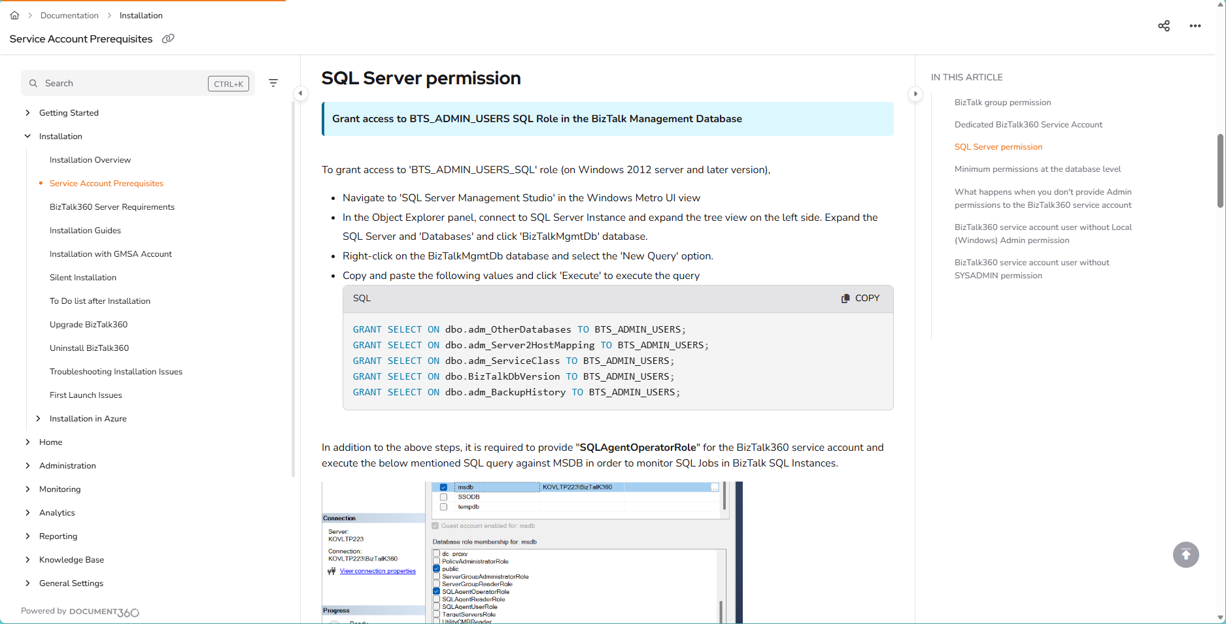The height and width of the screenshot is (624, 1226).
Task: Open Upgrade BizTalk360 page
Action: tap(88, 325)
